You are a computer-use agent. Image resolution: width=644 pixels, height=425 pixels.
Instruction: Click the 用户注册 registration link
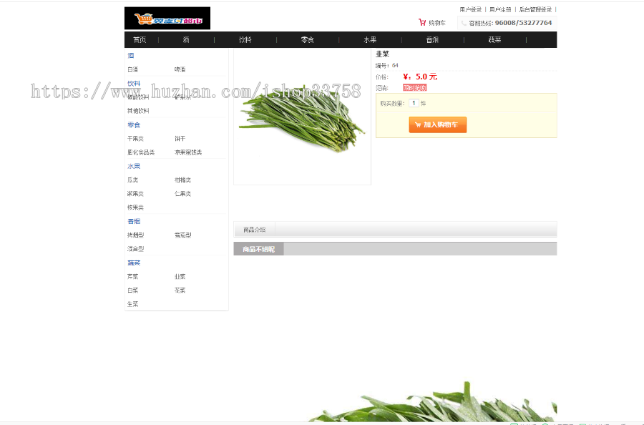[x=502, y=9]
